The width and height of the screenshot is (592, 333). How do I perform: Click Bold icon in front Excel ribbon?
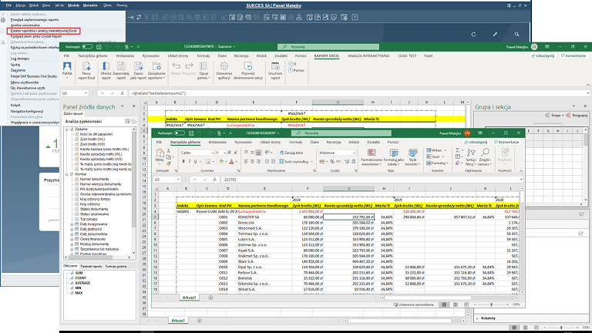(184, 162)
